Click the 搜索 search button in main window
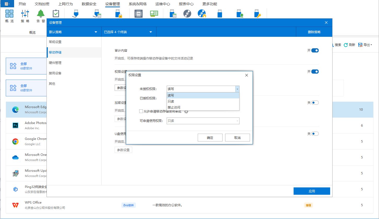The image size is (379, 219). [336, 45]
